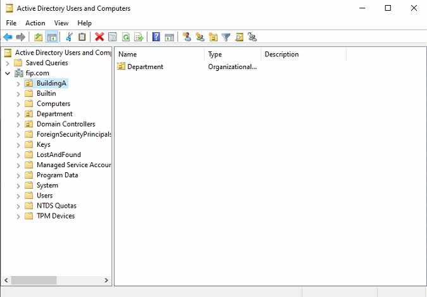Expand the Computers container
Viewport: 427px width, 297px height.
[18, 104]
